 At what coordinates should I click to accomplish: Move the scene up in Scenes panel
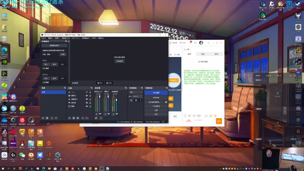[52, 118]
